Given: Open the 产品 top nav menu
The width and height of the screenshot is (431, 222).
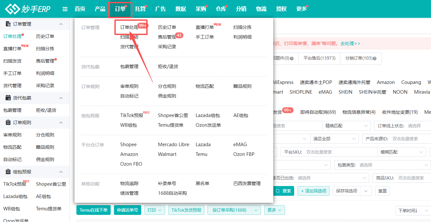Looking at the screenshot, I should [100, 9].
